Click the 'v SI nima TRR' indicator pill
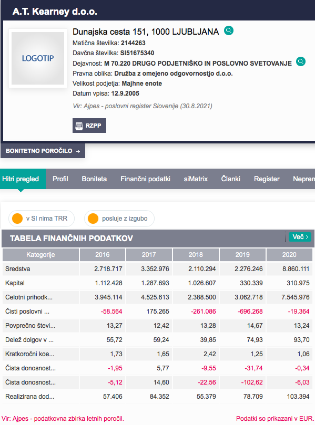Screen dimensions: 315x425 point(42,219)
